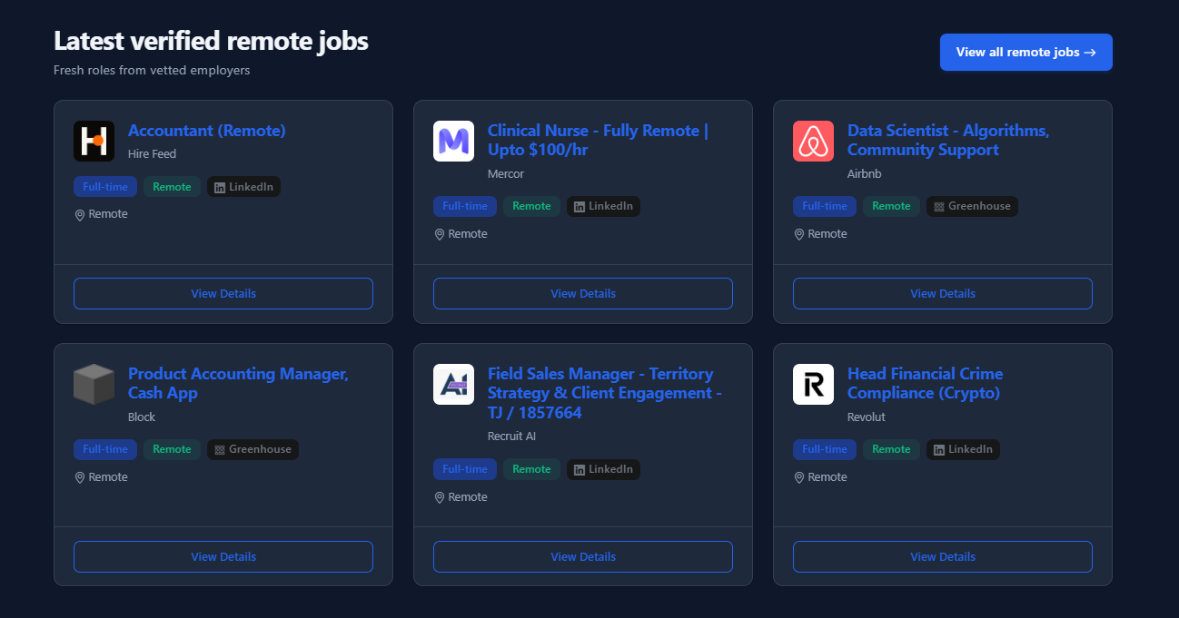
Task: Click the Remote location text on Product Accounting Manager card
Action: [x=108, y=477]
